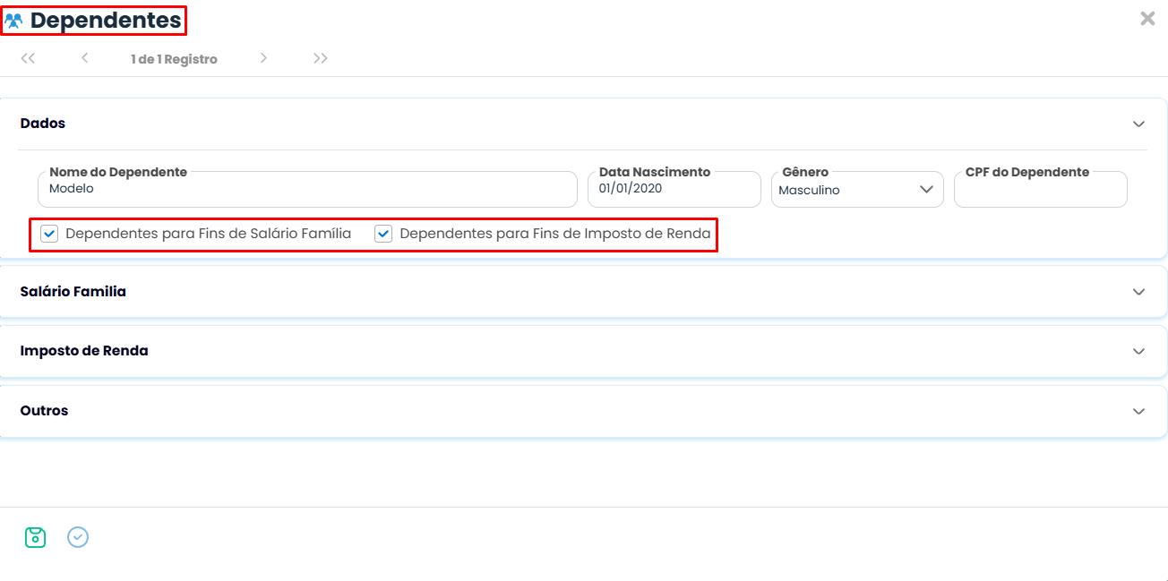The width and height of the screenshot is (1168, 581).
Task: Collapse the Dados section chevron
Action: click(x=1138, y=124)
